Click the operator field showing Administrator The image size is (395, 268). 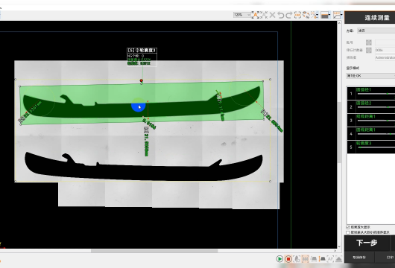click(x=385, y=57)
